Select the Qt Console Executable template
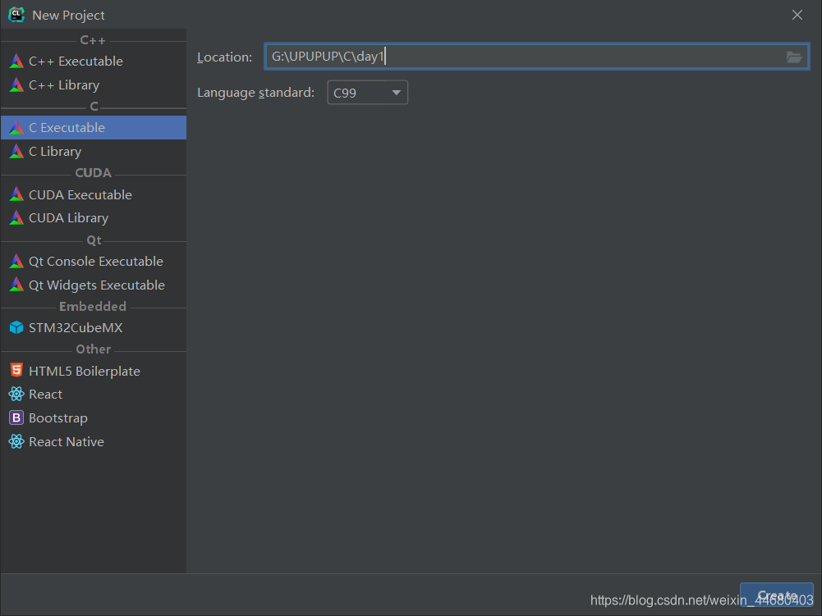This screenshot has width=822, height=616. pos(89,261)
